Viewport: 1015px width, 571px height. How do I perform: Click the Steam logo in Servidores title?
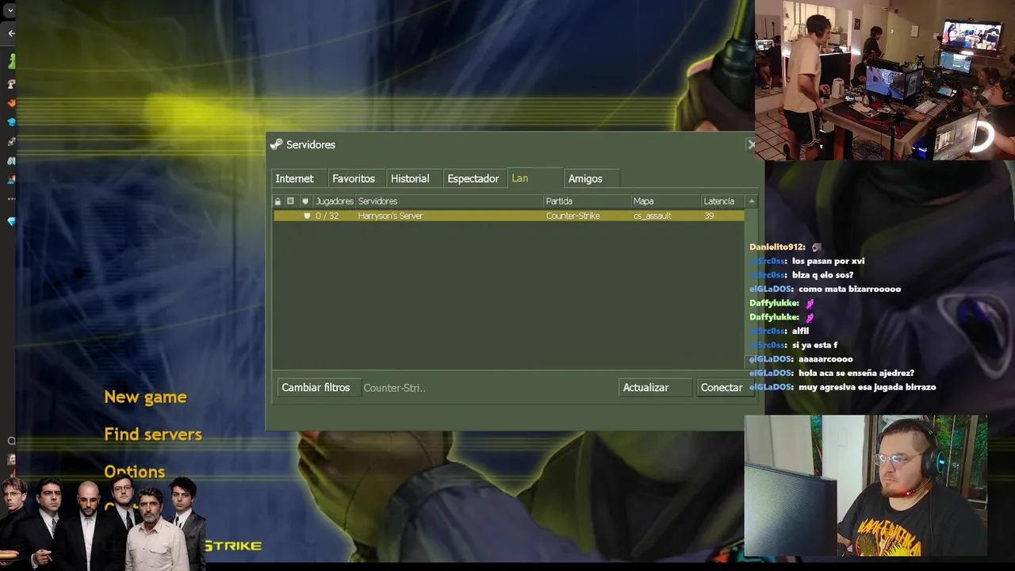276,144
